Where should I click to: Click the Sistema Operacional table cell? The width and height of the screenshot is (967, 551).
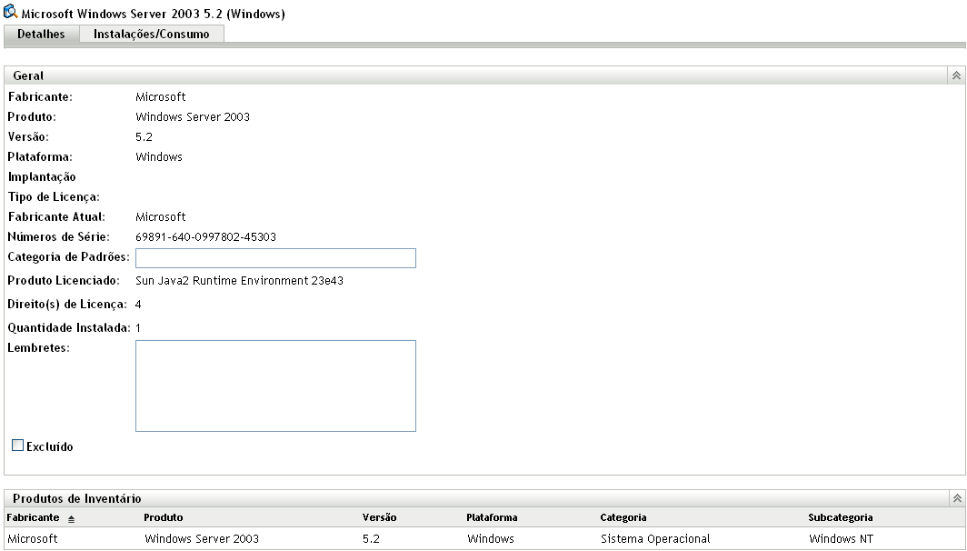pyautogui.click(x=655, y=538)
